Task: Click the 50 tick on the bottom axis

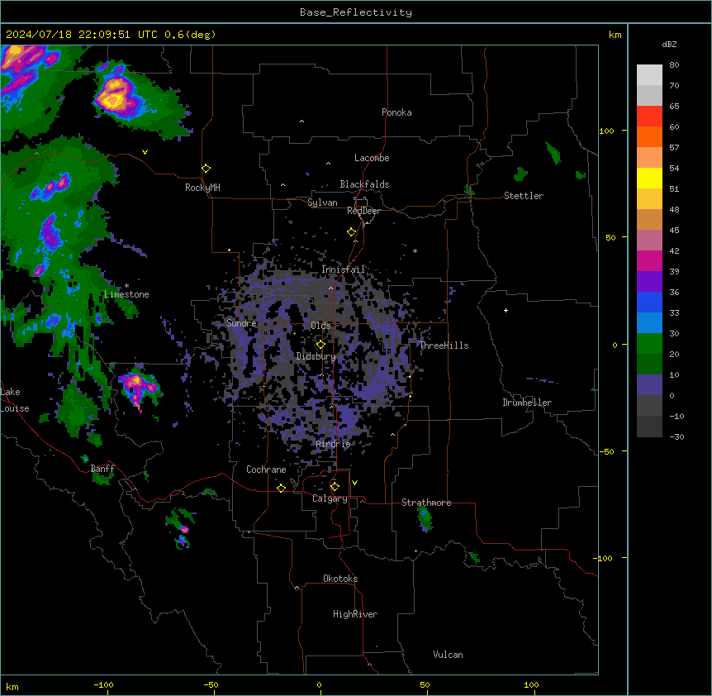Action: tap(425, 684)
